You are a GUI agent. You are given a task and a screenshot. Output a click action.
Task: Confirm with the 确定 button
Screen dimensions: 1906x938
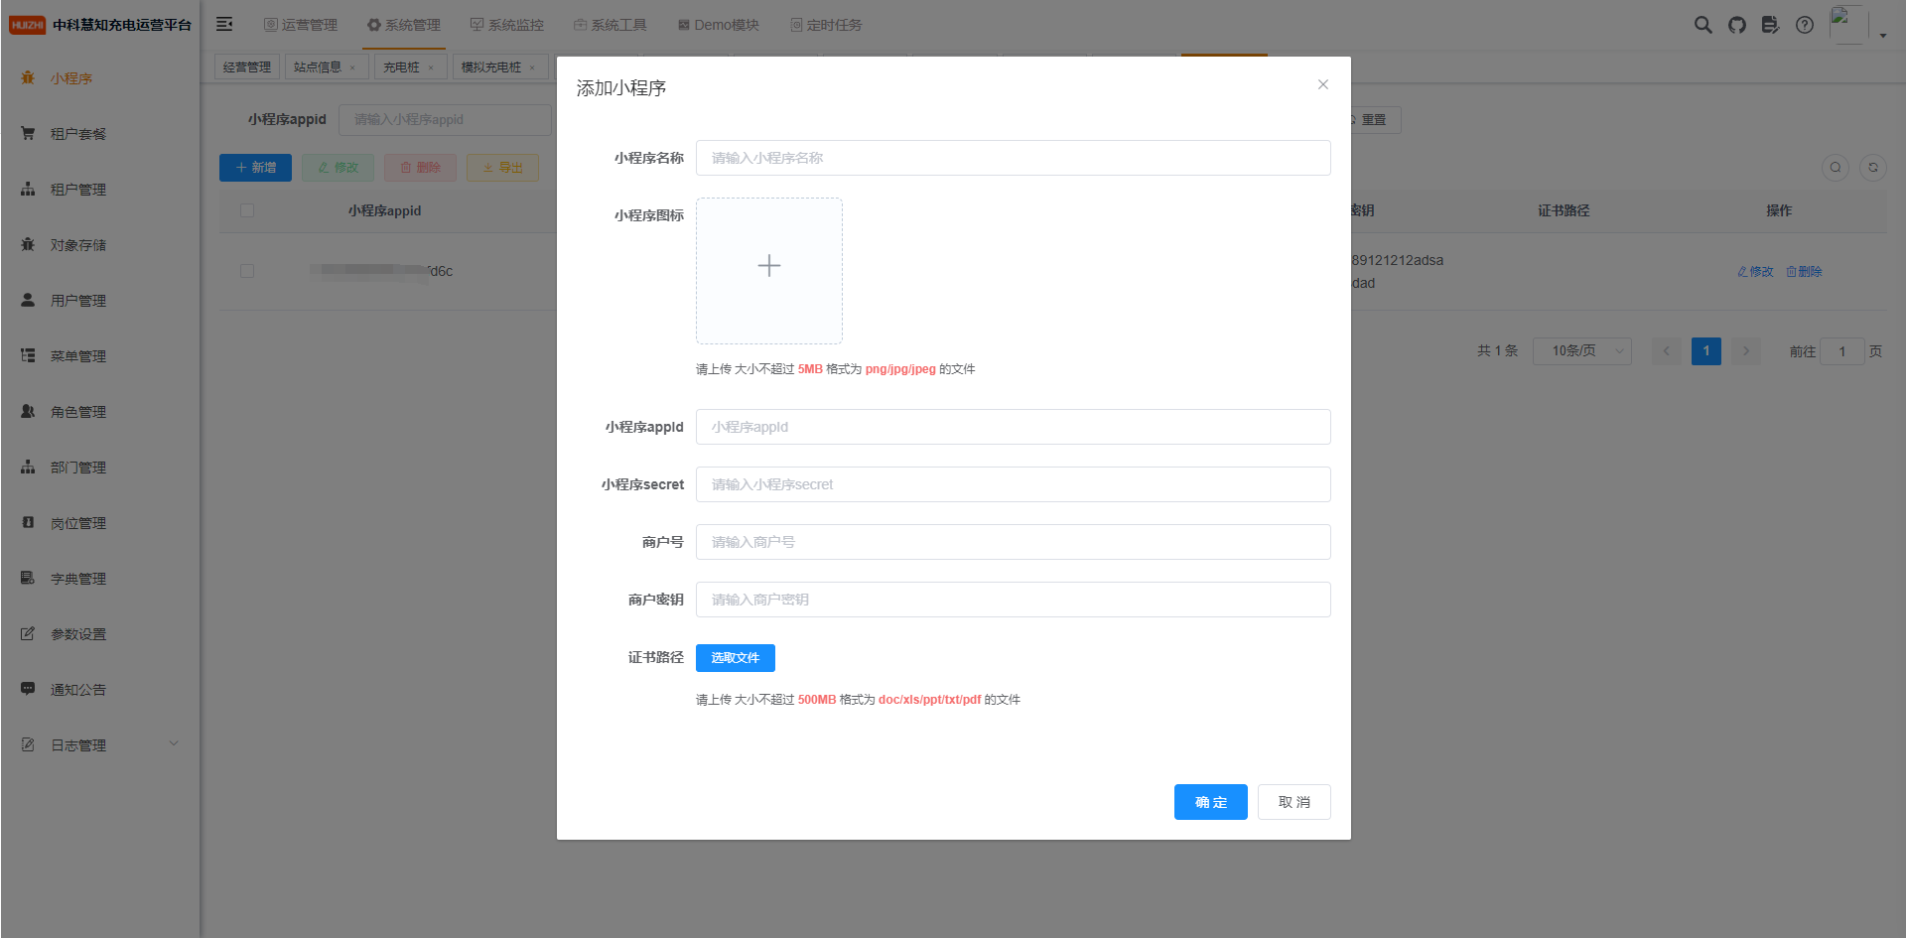(1211, 802)
